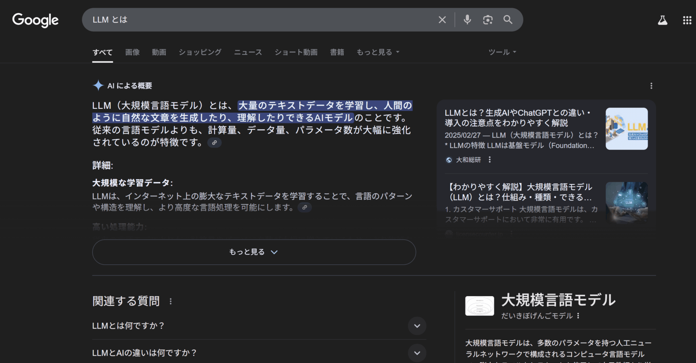
Task: Click the 大和総研 source name
Action: pyautogui.click(x=468, y=160)
